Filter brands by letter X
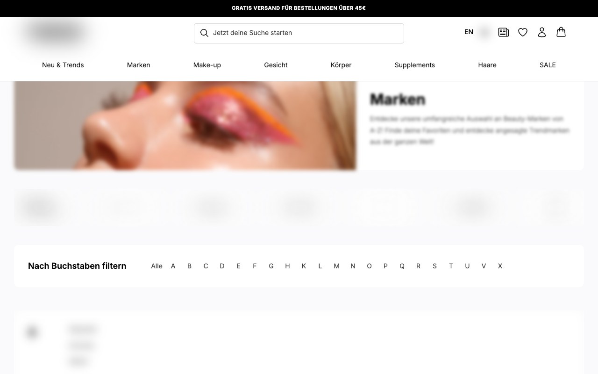 (500, 266)
